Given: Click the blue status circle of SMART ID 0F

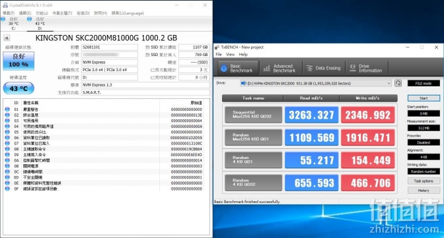Looking at the screenshot, I should point(7,189).
